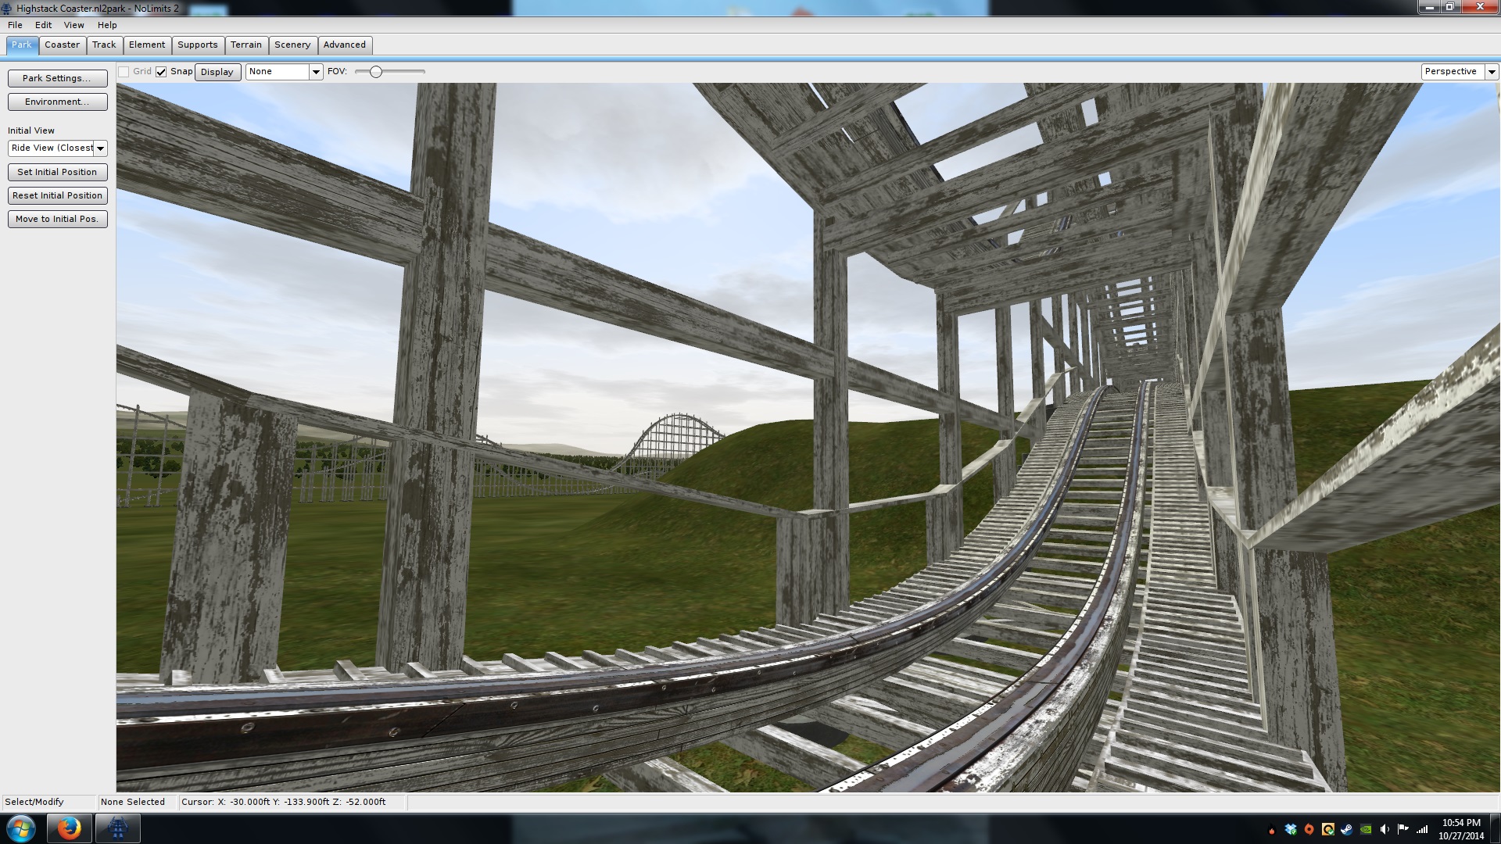The width and height of the screenshot is (1501, 844).
Task: Open Firefox from the taskbar
Action: pos(69,828)
